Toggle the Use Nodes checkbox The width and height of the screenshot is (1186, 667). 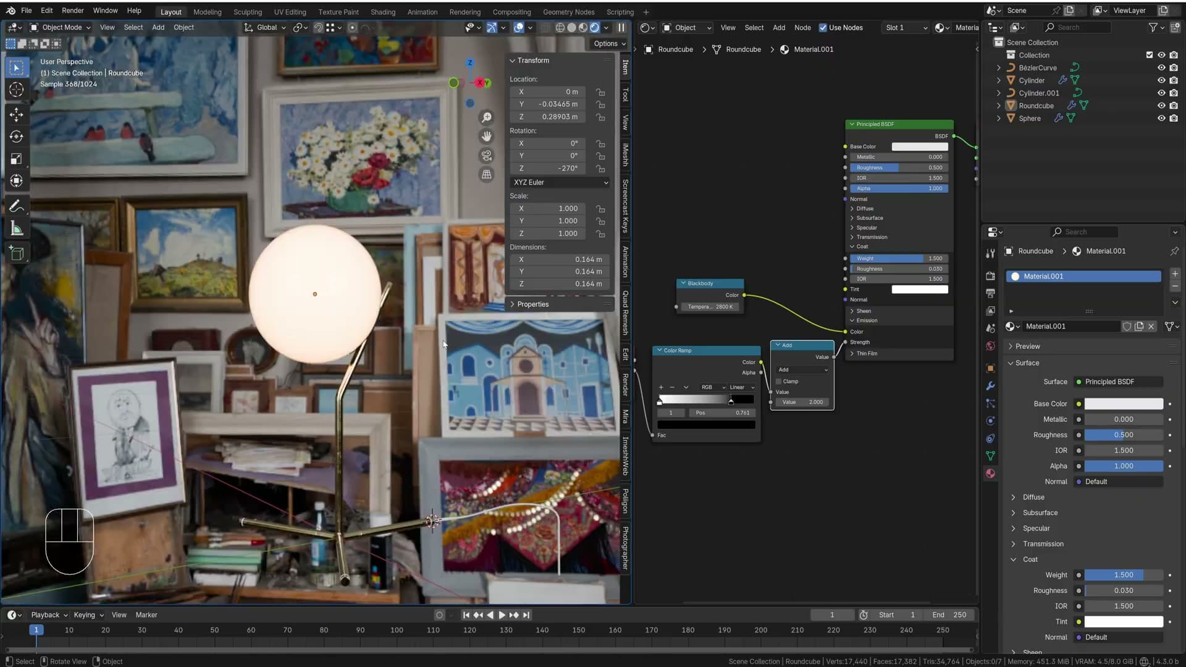(x=823, y=28)
